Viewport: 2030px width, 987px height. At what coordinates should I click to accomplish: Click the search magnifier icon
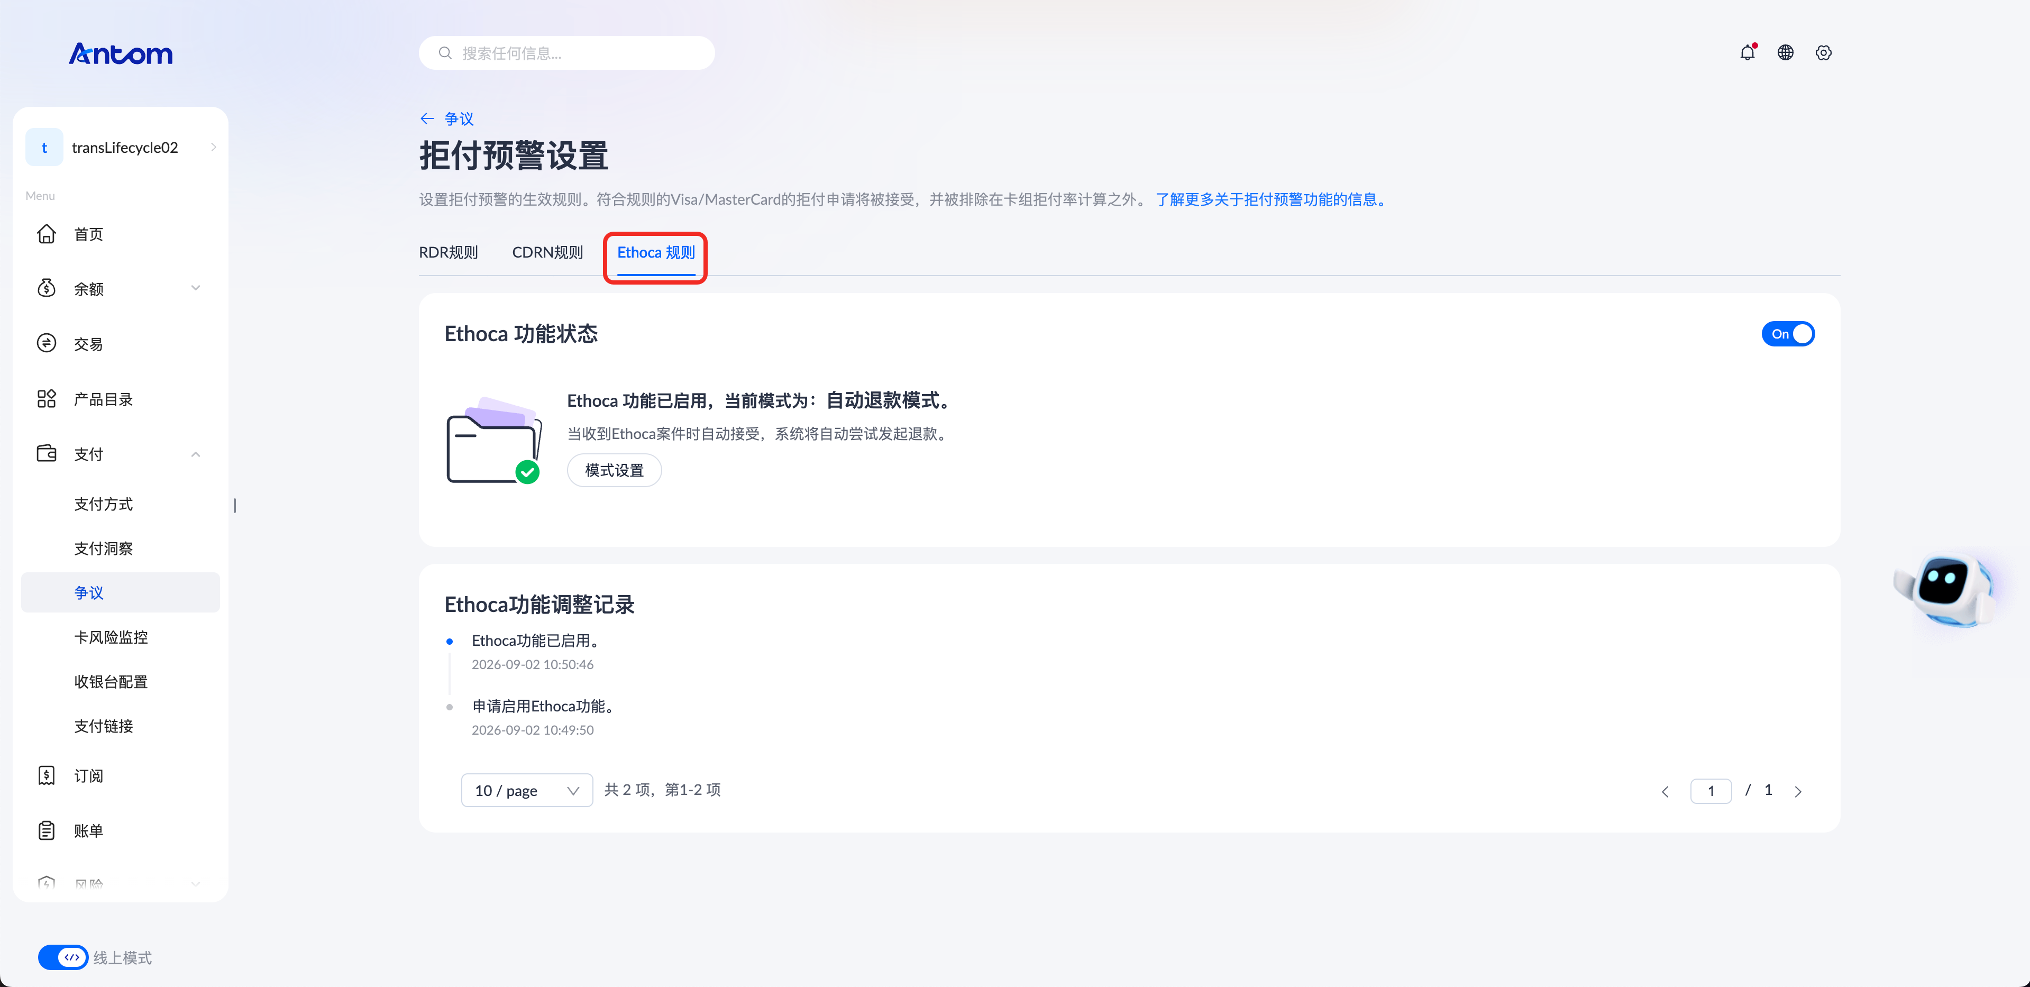tap(445, 53)
